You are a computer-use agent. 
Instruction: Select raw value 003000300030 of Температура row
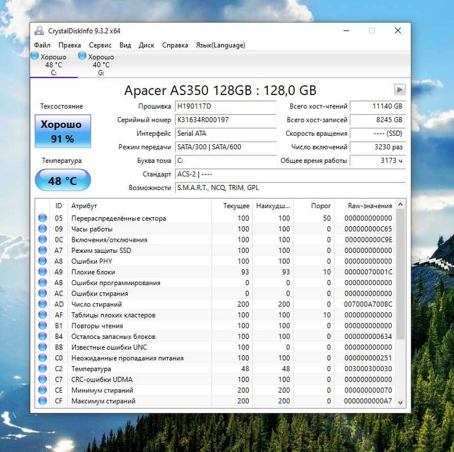[x=368, y=369]
